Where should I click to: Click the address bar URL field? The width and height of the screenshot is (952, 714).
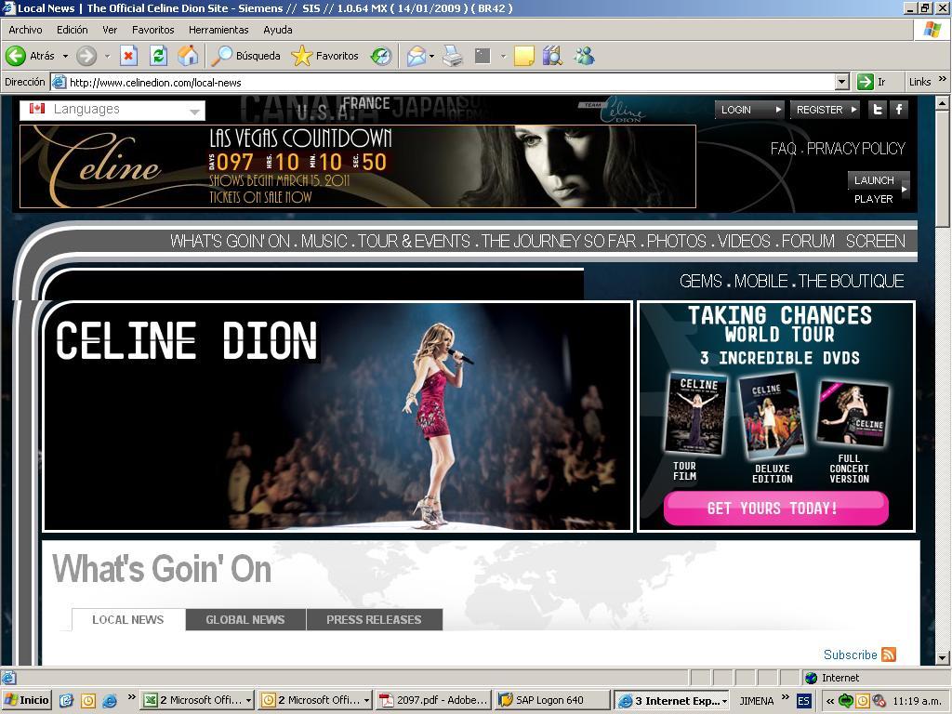coord(443,82)
